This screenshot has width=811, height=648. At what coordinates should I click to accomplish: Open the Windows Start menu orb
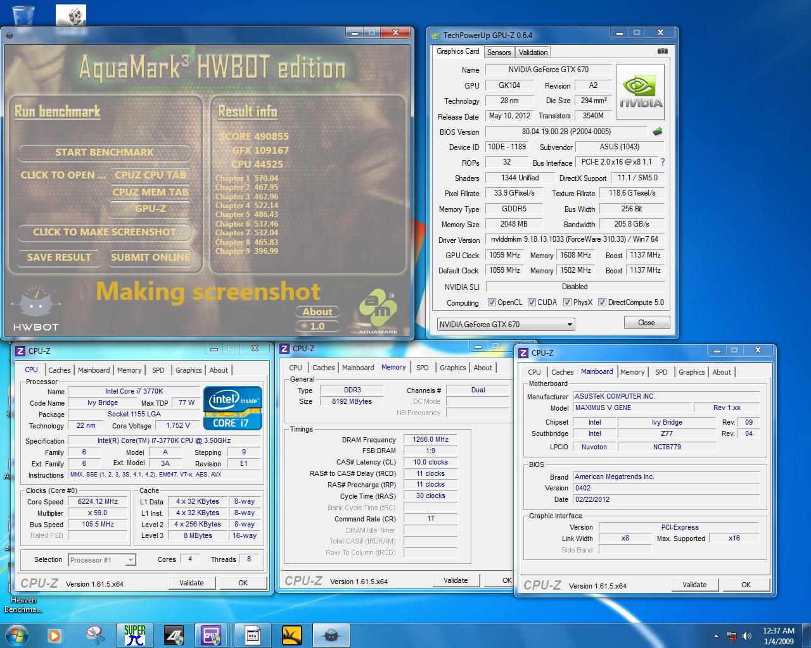[x=16, y=635]
